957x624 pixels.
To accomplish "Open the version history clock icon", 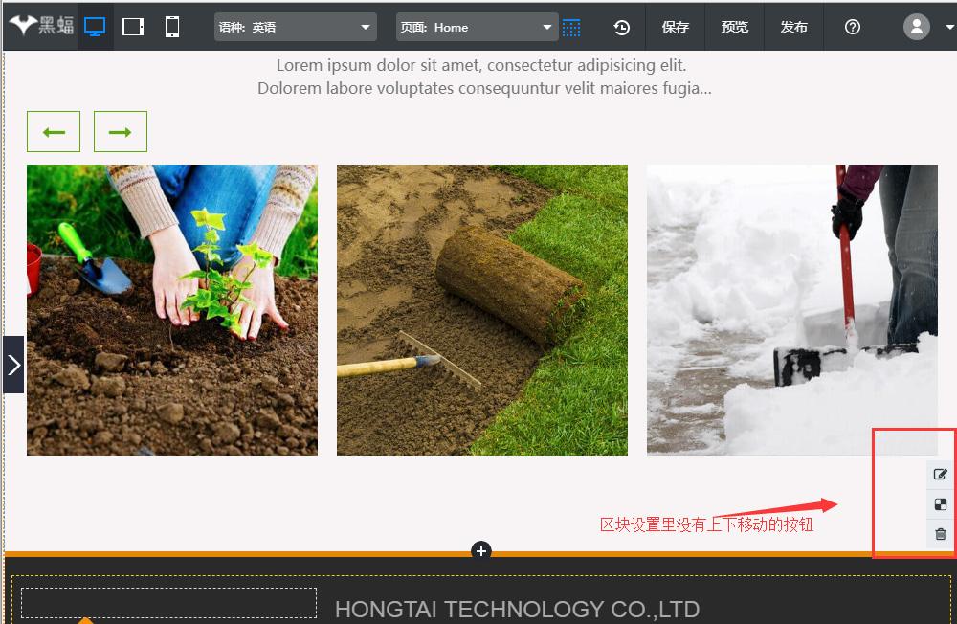I will [622, 28].
